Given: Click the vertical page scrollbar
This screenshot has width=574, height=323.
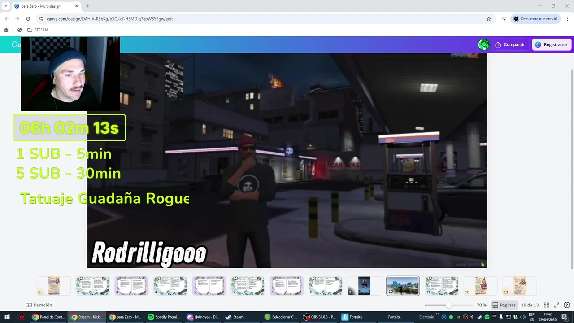Looking at the screenshot, I should pyautogui.click(x=572, y=169).
